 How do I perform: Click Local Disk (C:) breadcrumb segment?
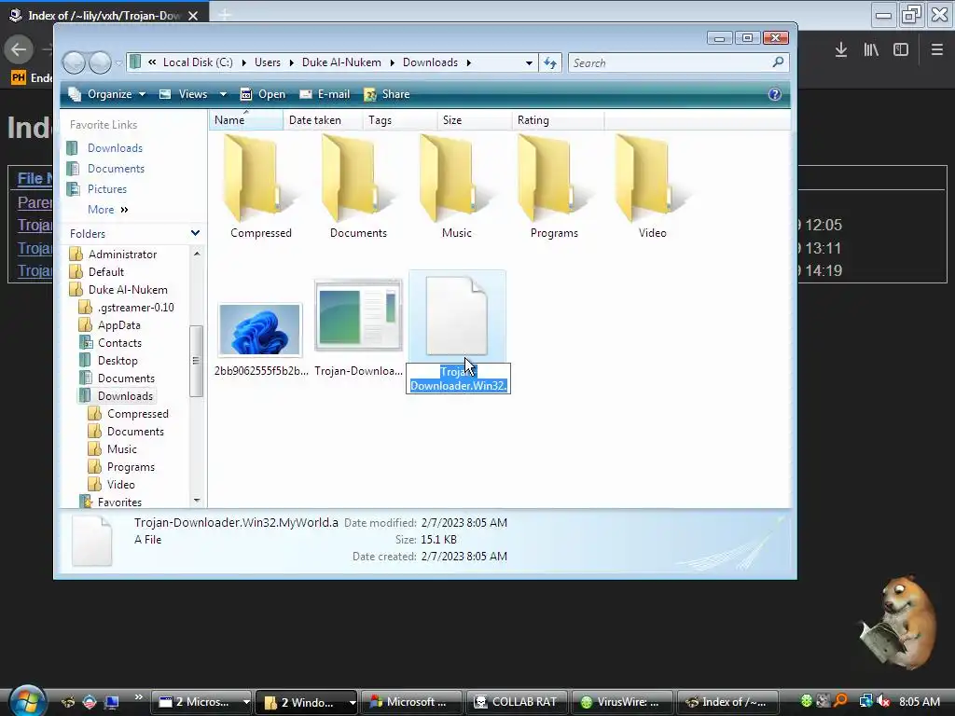(198, 62)
